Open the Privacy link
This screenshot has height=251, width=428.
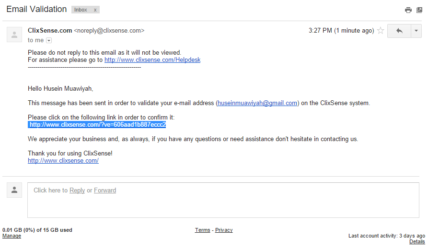[x=224, y=230]
